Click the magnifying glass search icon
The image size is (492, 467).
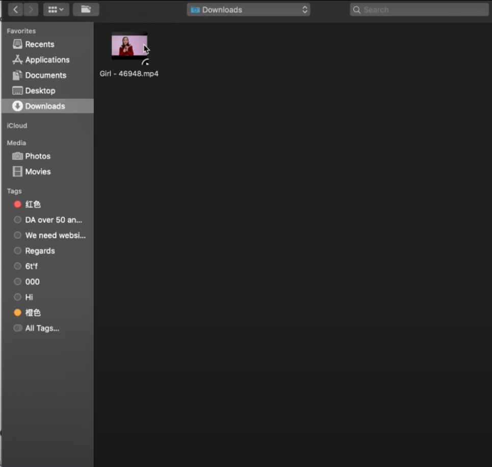(x=357, y=10)
